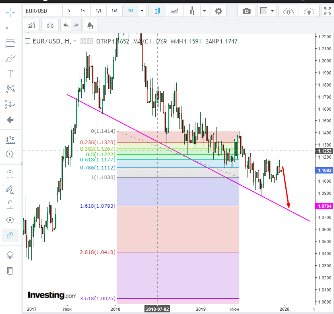Click the 0.786(1.1112) Fibonacci label
The image size is (334, 314).
click(x=97, y=167)
